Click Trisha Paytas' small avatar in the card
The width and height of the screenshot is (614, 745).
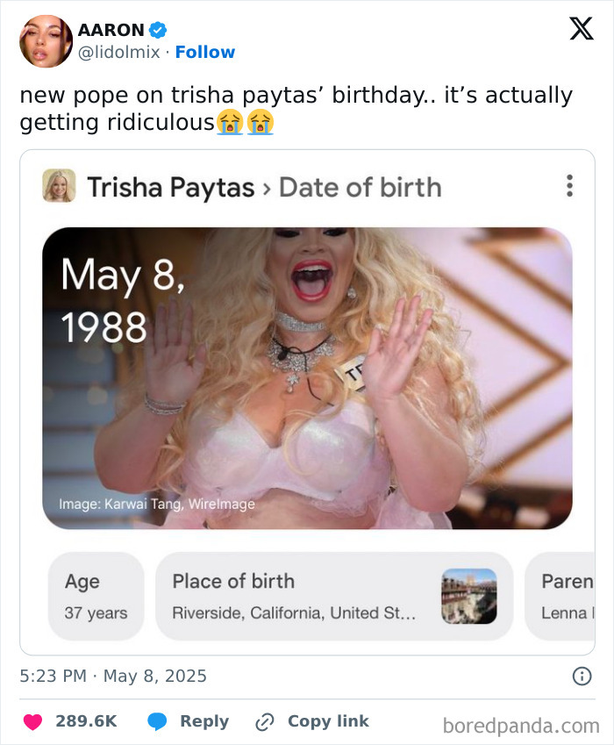pos(60,187)
